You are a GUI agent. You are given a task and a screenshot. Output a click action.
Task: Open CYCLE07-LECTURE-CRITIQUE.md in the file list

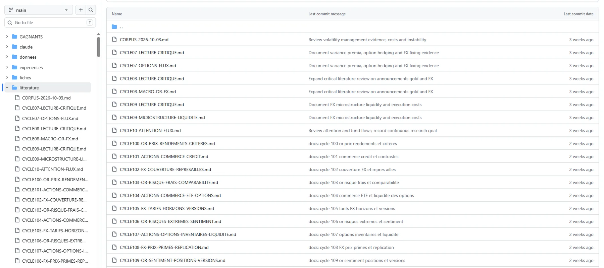click(152, 53)
